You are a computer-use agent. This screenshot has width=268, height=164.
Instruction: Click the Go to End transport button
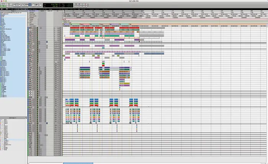tap(85, 6)
